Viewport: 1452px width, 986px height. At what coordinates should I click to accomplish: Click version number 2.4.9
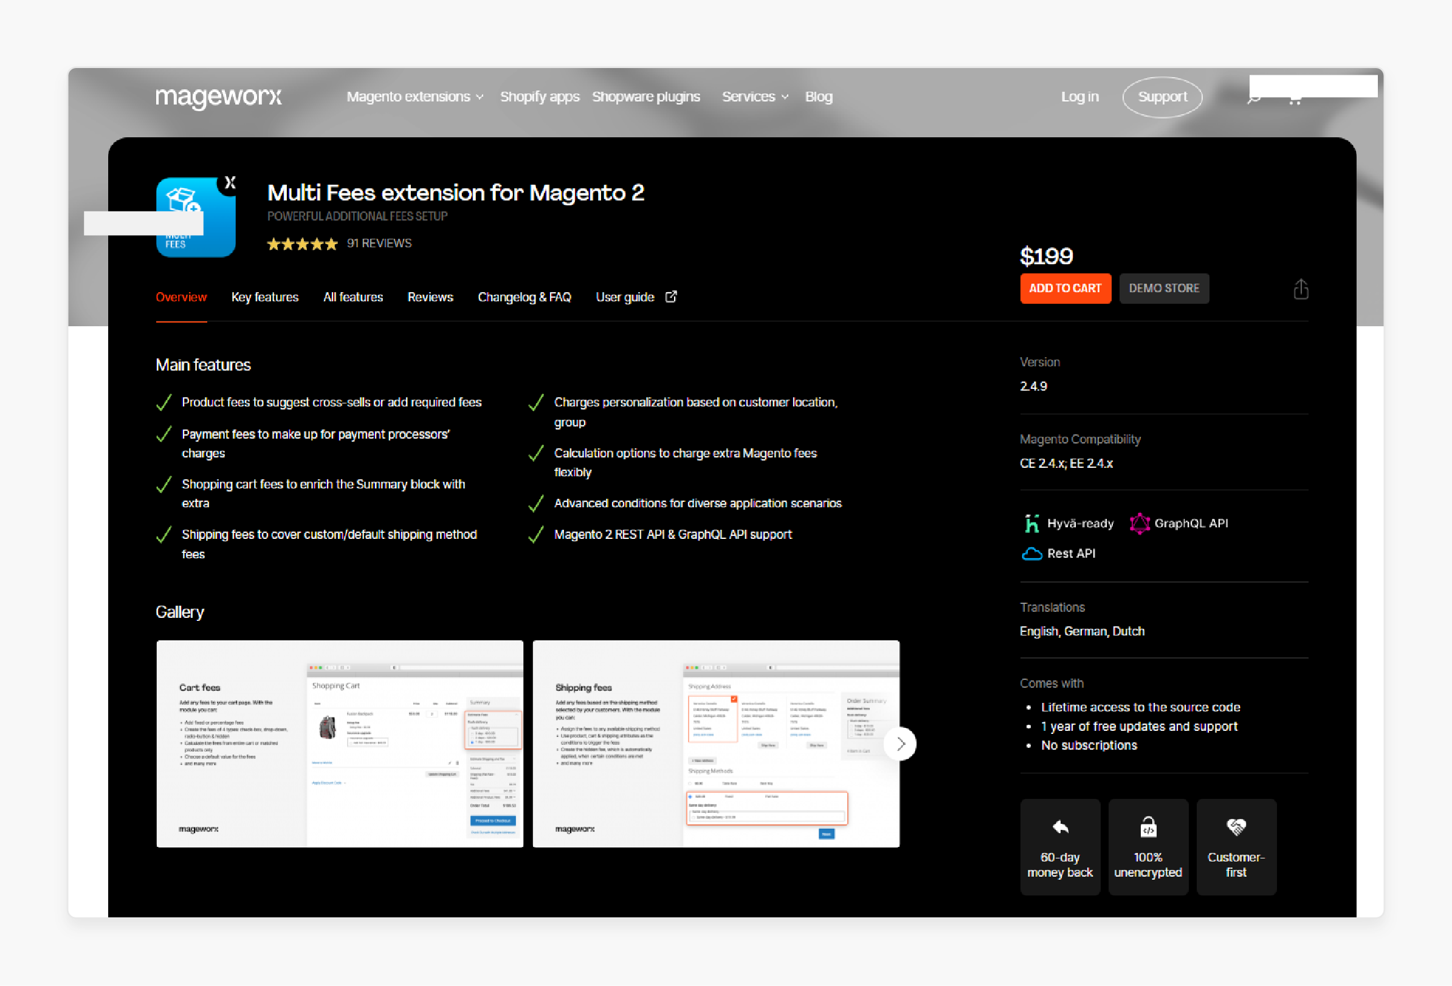click(x=1033, y=386)
